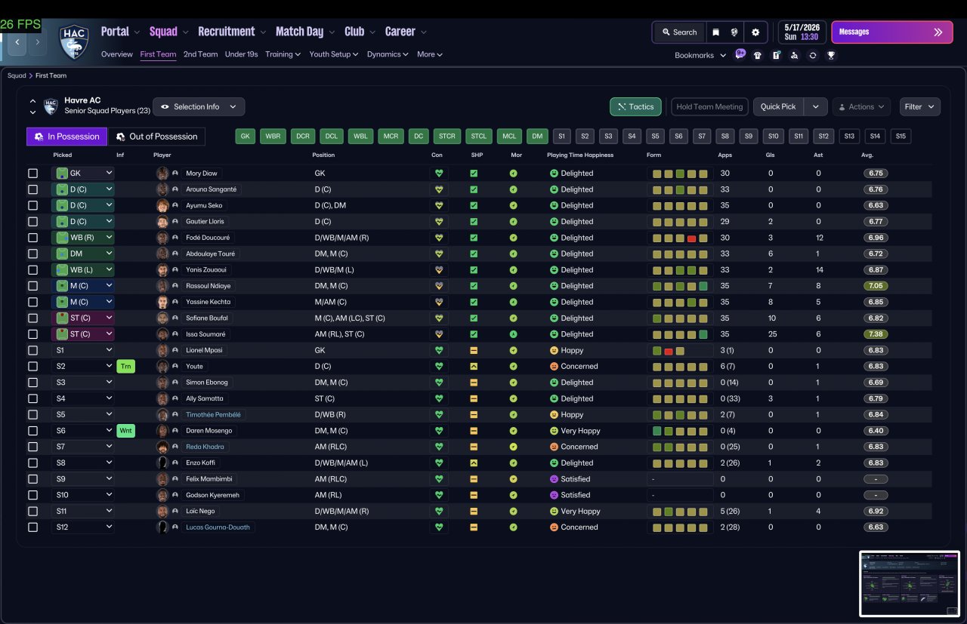Image resolution: width=967 pixels, height=624 pixels.
Task: Switch to the Out of Possession tab
Action: point(156,137)
